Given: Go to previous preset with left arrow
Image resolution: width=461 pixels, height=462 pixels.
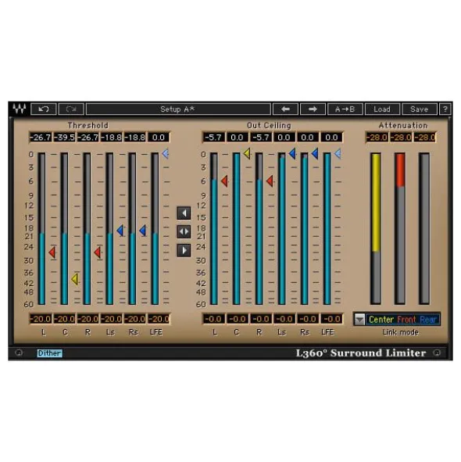Looking at the screenshot, I should [285, 109].
